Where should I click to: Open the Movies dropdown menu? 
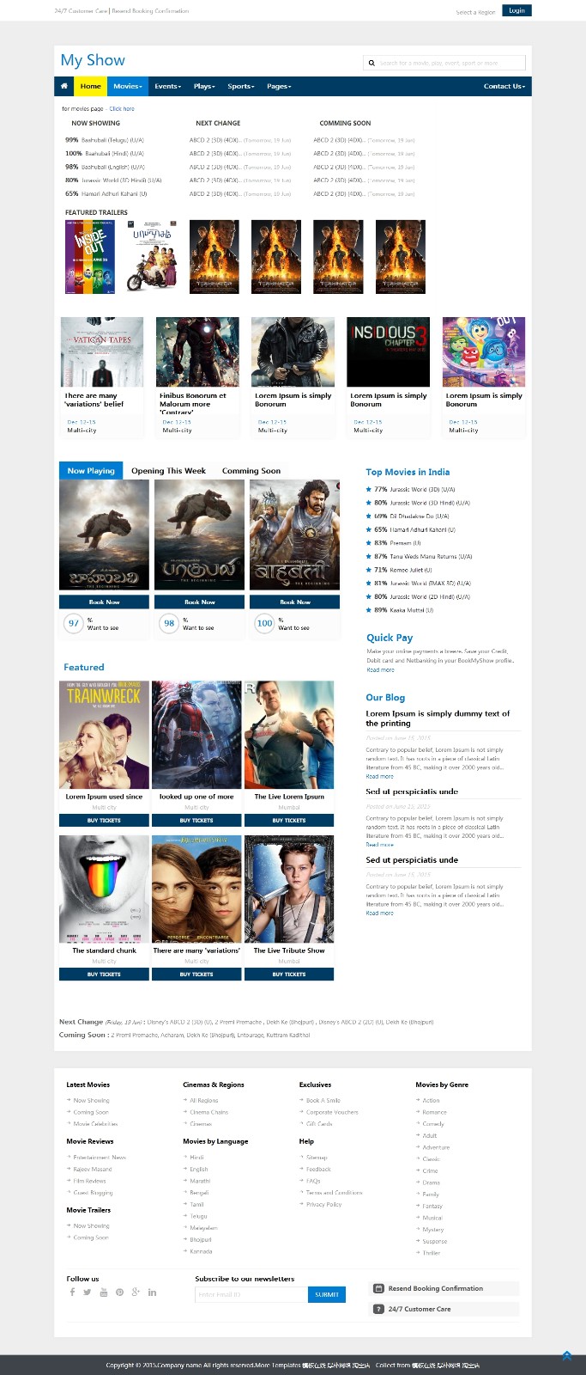coord(128,86)
